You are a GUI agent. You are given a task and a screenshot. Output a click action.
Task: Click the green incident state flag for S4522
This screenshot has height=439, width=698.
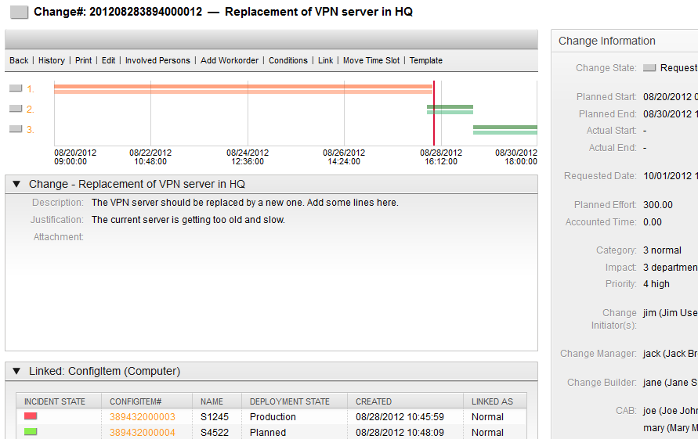pos(31,432)
